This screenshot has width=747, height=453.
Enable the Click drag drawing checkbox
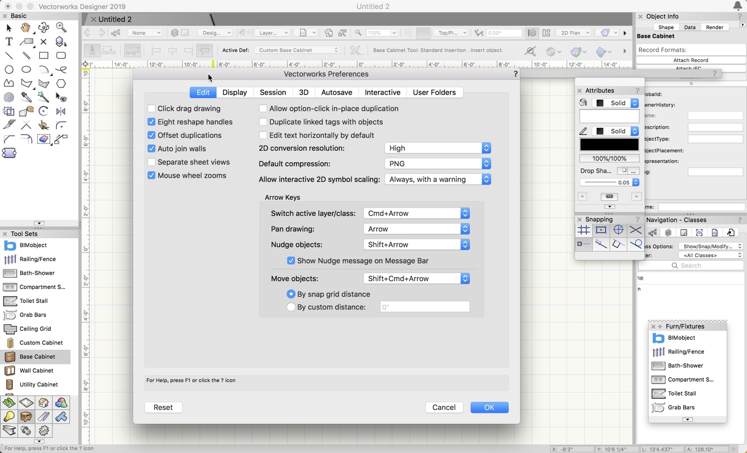click(x=151, y=108)
